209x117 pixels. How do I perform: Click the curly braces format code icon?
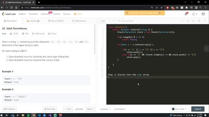pos(188,21)
